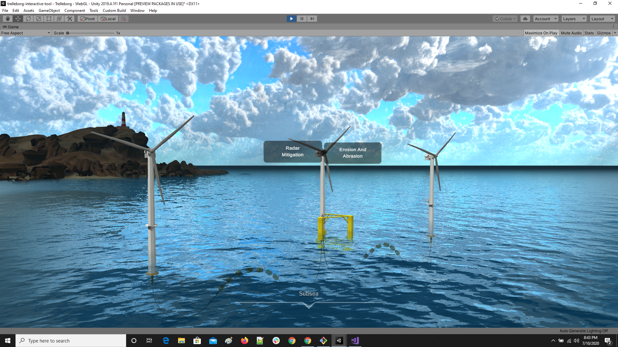Viewport: 618px width, 347px height.
Task: Open the Action Center notifications
Action: (x=608, y=341)
